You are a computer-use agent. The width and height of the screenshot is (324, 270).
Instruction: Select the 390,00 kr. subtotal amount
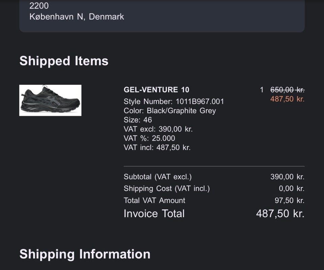coord(287,177)
